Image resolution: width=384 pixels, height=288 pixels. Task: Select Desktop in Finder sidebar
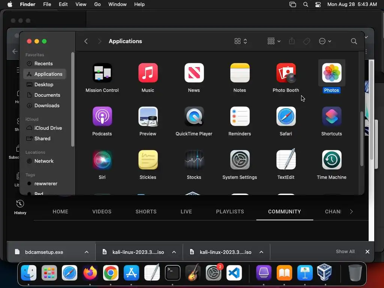click(x=45, y=84)
